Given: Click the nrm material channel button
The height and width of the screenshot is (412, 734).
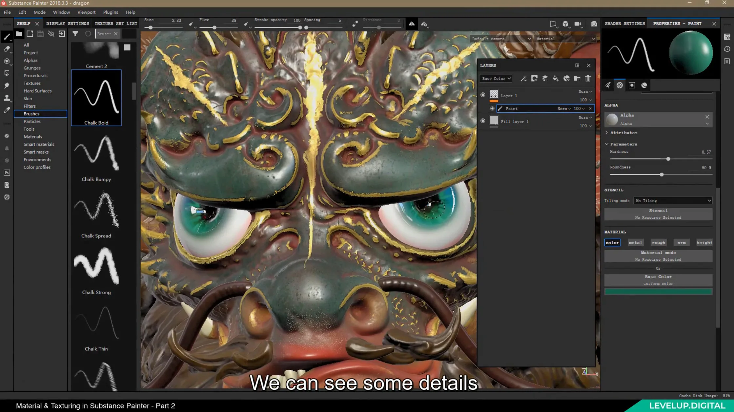Looking at the screenshot, I should click(x=682, y=243).
